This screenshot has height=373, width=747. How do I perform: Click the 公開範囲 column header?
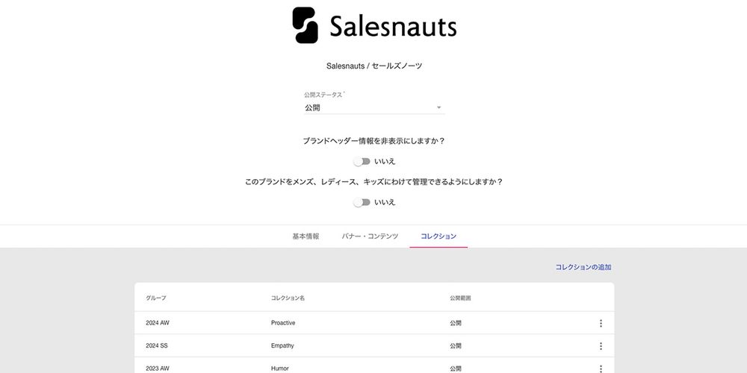(460, 298)
